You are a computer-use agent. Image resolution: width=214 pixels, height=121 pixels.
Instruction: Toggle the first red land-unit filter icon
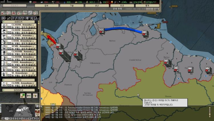pyautogui.click(x=3, y=13)
